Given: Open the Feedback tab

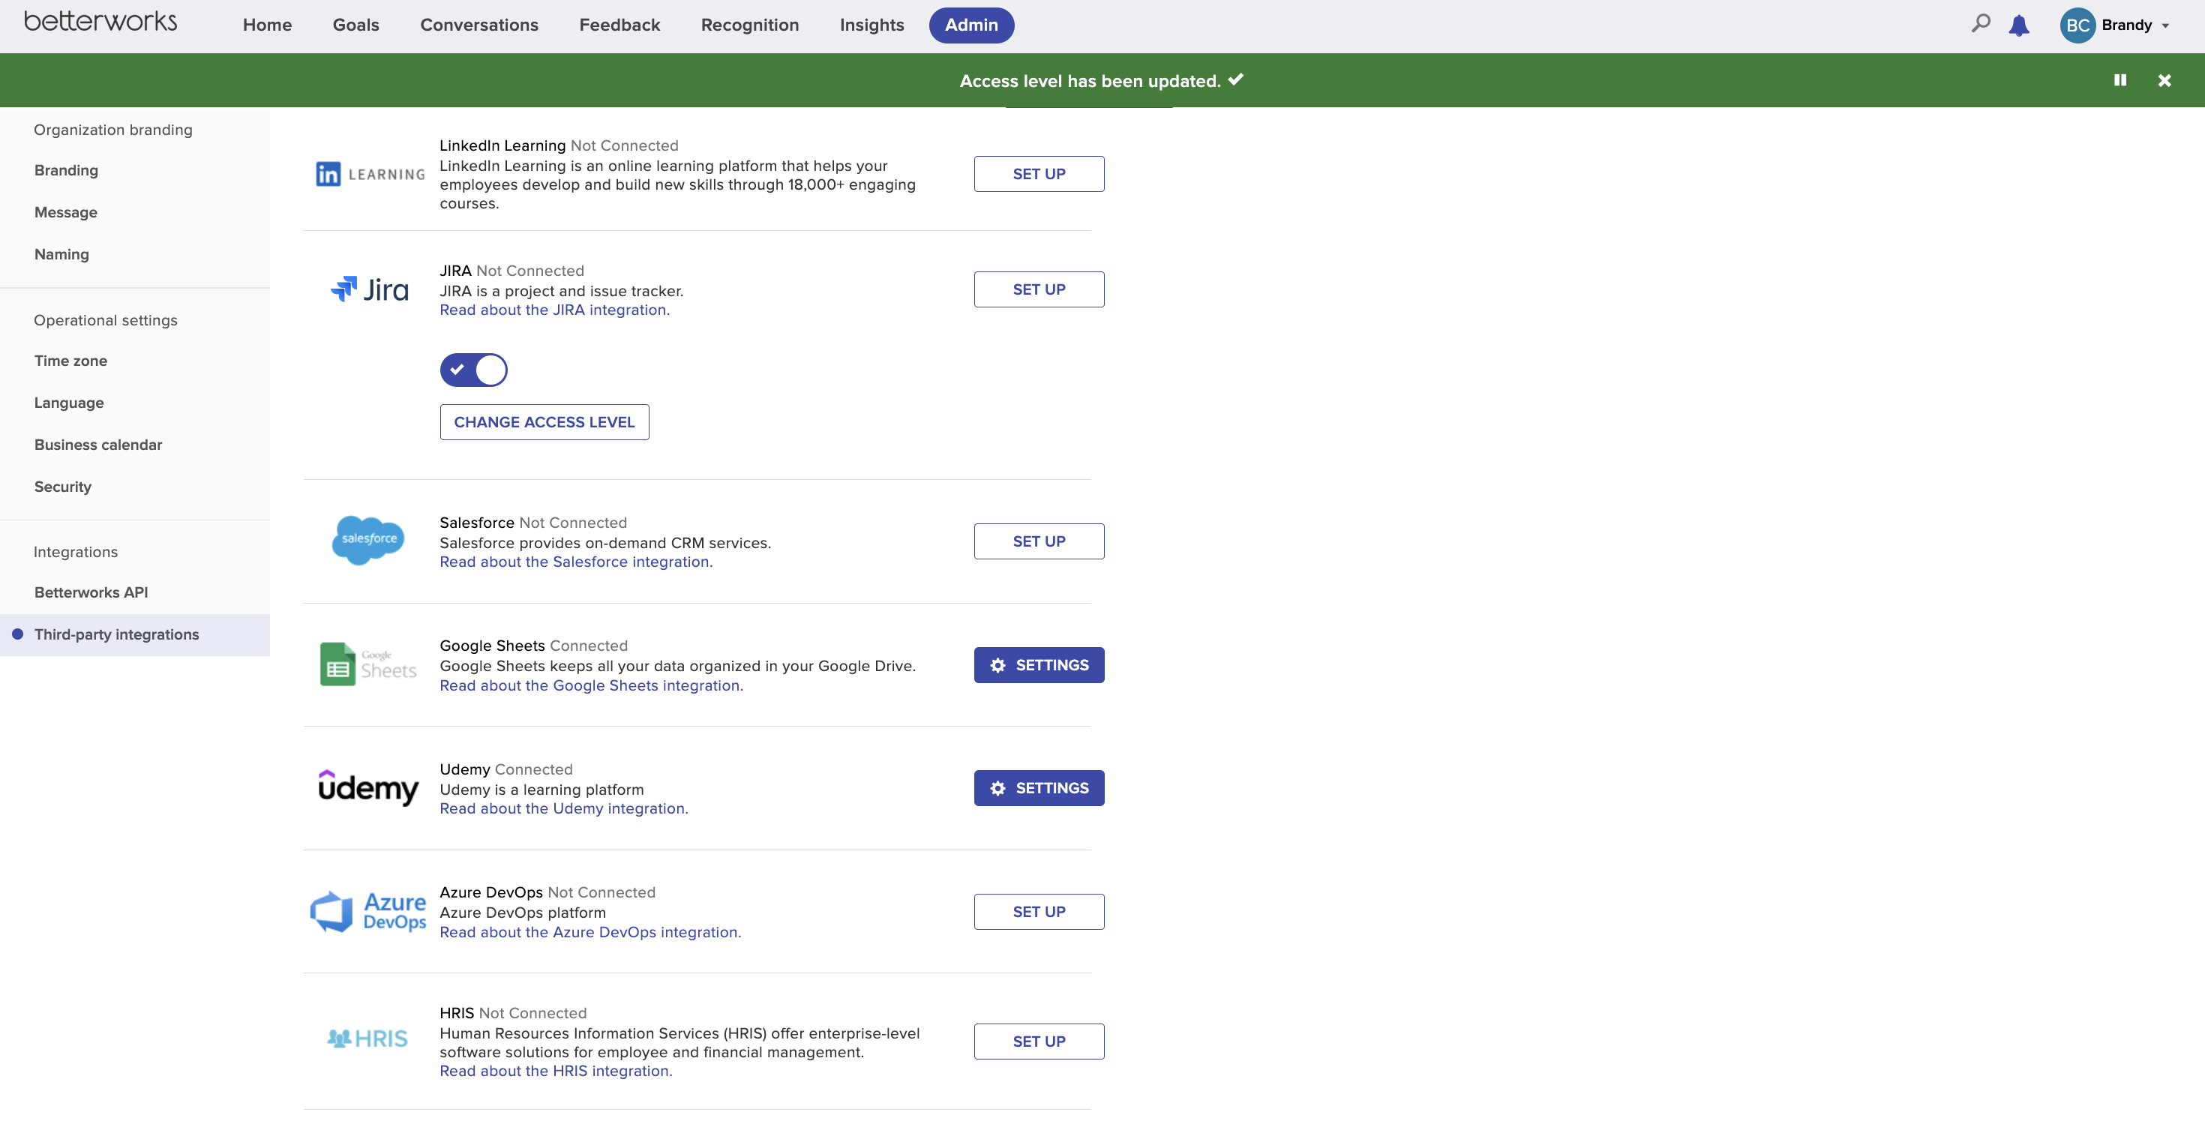Looking at the screenshot, I should 619,25.
